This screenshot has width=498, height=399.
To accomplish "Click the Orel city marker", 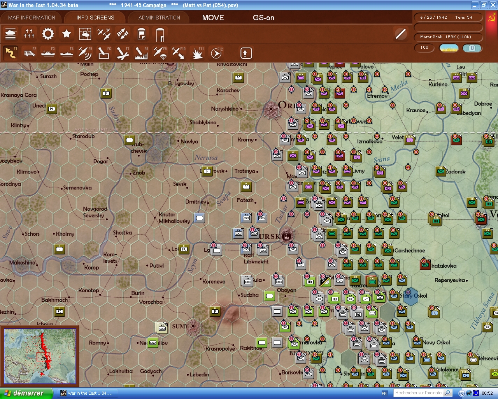I will [x=271, y=109].
